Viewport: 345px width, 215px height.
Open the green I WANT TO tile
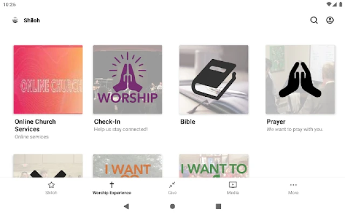(214, 166)
